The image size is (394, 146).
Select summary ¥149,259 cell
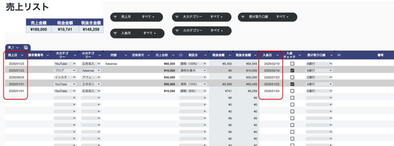click(x=91, y=29)
